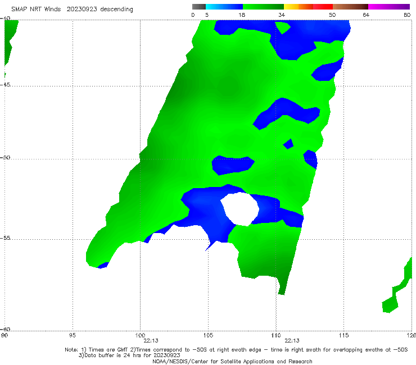Click the latitude label '-50'
This screenshot has height=365, width=416.
tap(5, 157)
